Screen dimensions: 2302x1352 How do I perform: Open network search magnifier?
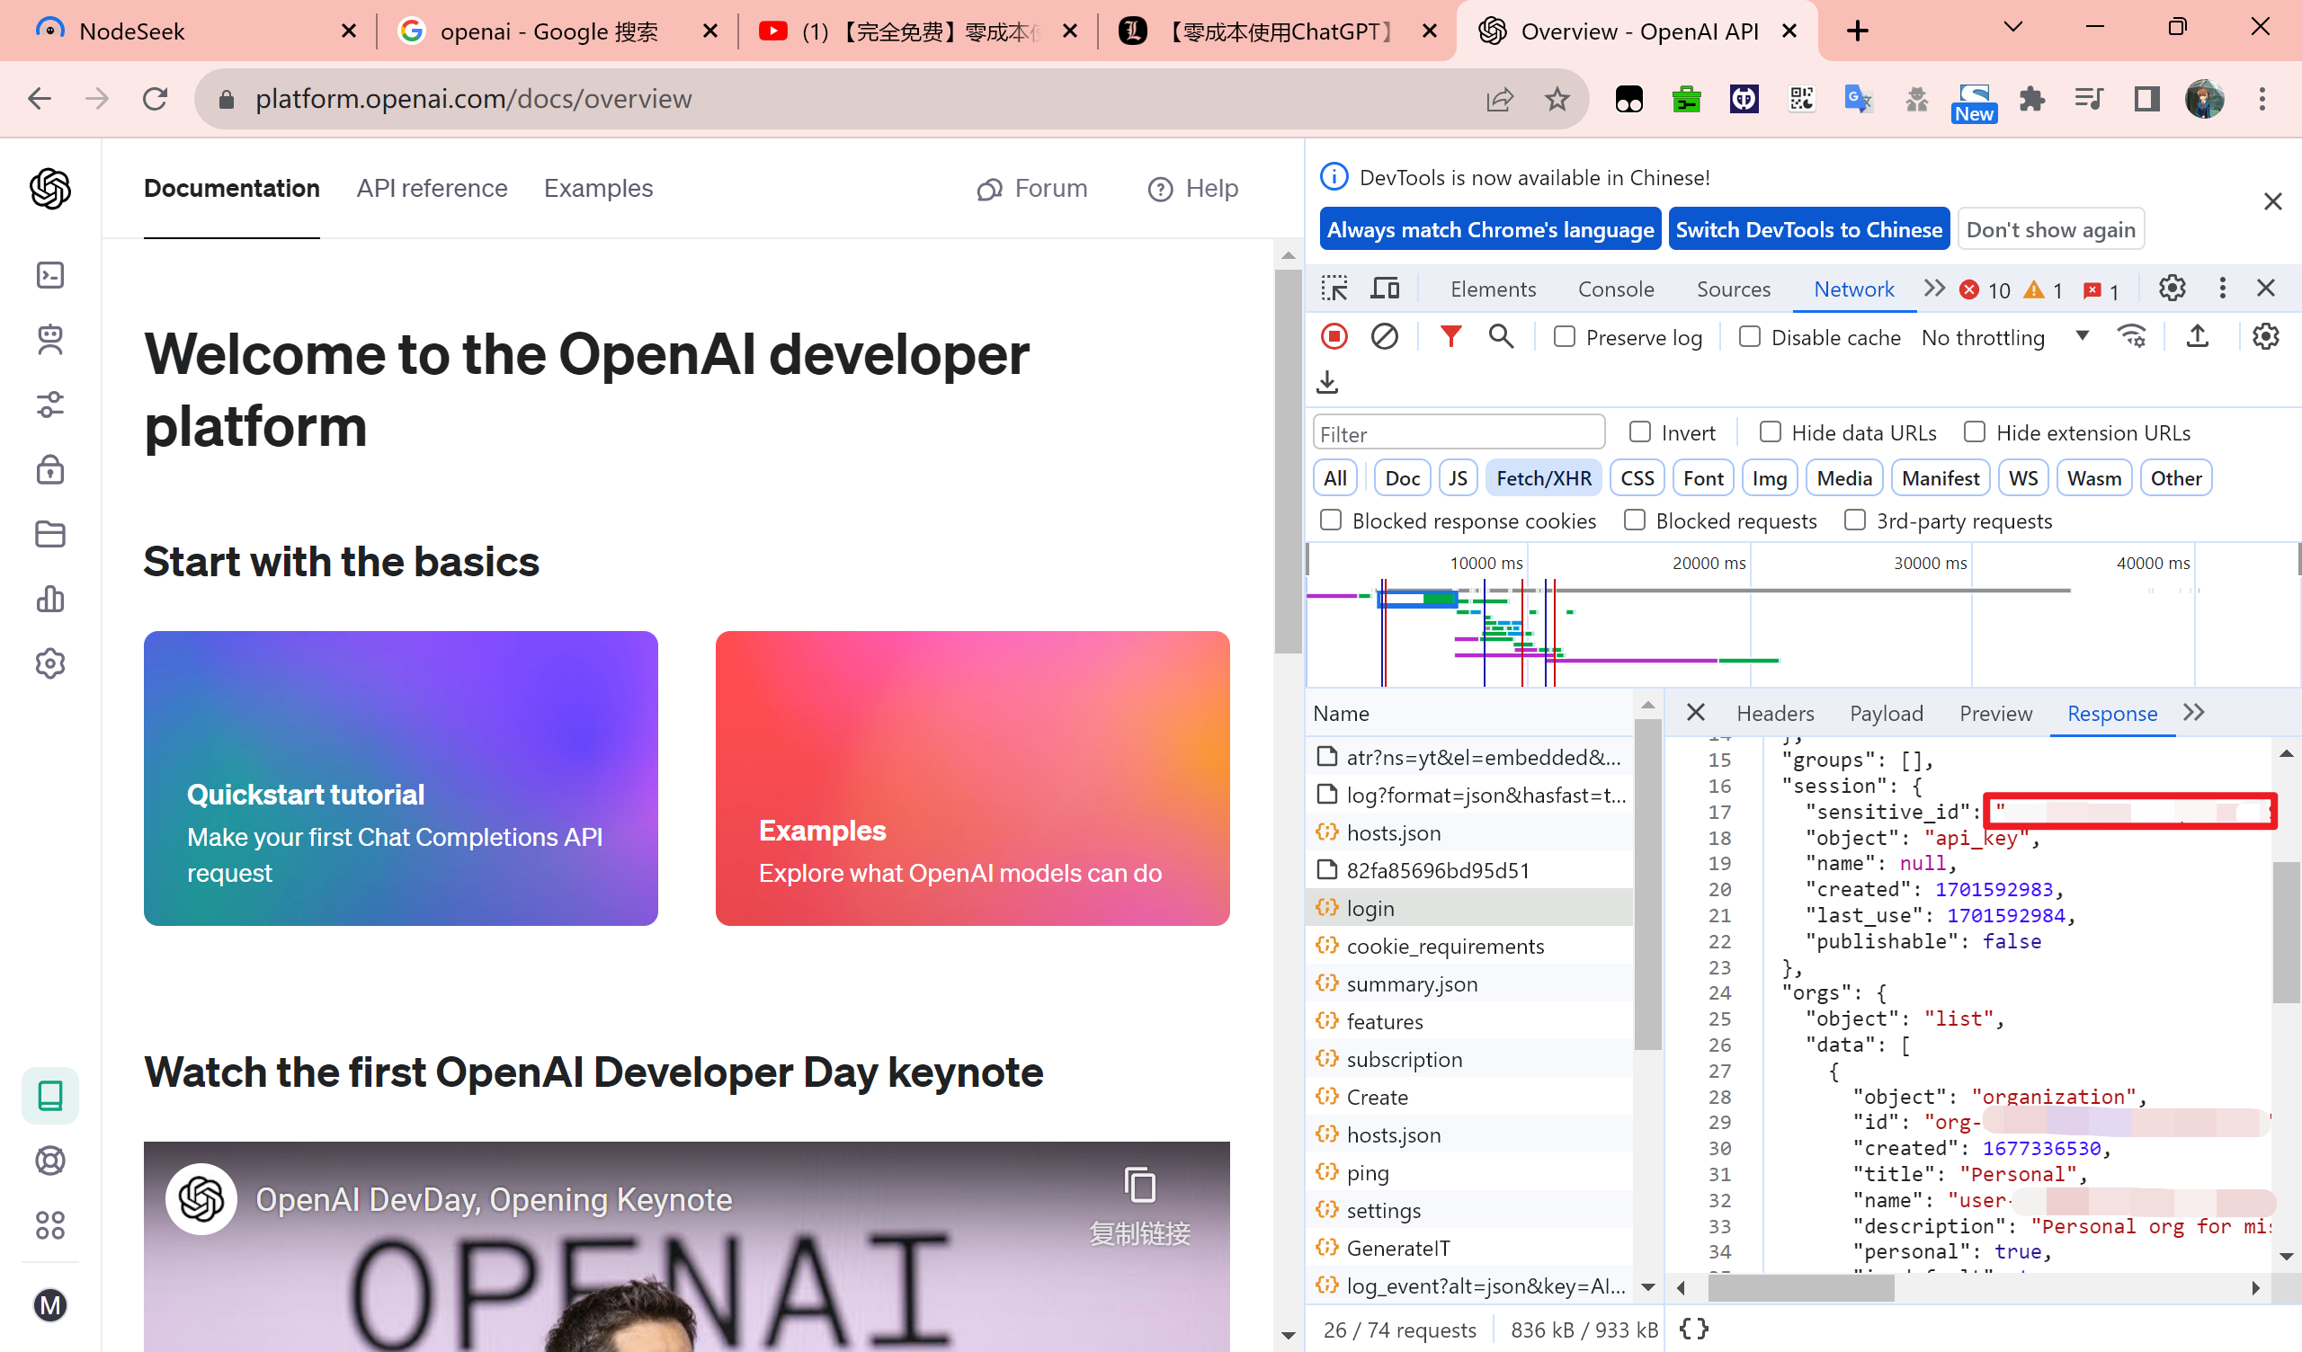coord(1500,337)
